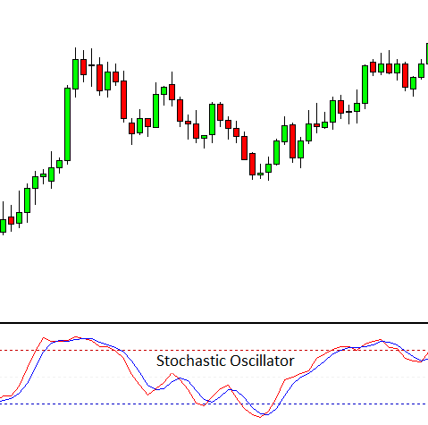428x425 pixels.
Task: Select the tallest green candlestick in the rally
Action: [68, 124]
